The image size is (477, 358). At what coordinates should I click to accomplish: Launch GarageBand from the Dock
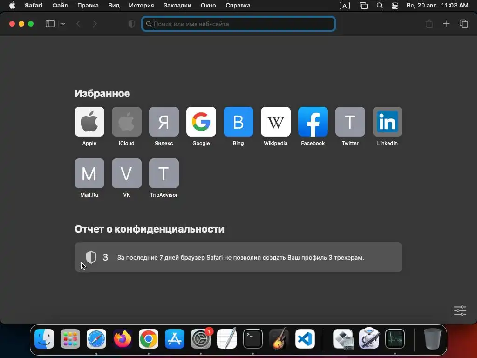(279, 338)
